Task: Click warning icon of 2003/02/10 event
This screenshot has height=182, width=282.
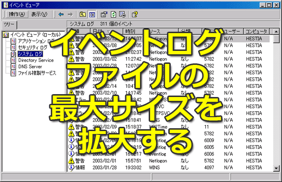Action: pyautogui.click(x=71, y=93)
